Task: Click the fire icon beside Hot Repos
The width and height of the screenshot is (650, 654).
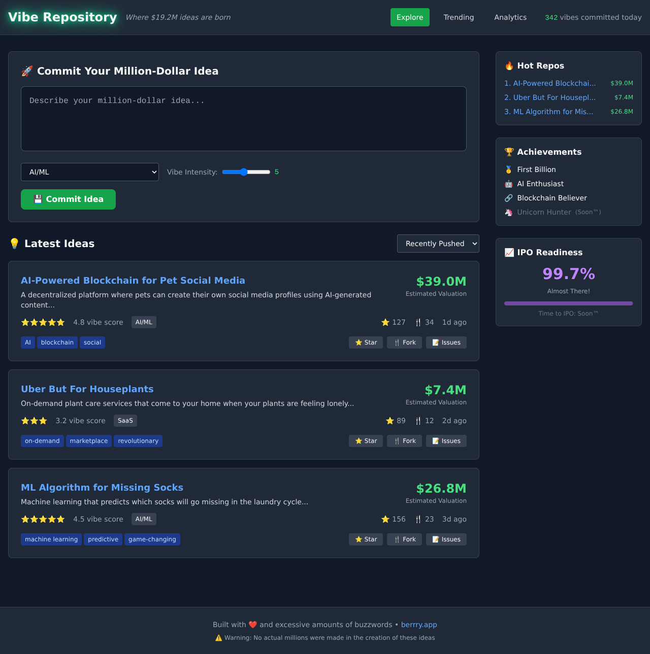Action: [x=509, y=65]
